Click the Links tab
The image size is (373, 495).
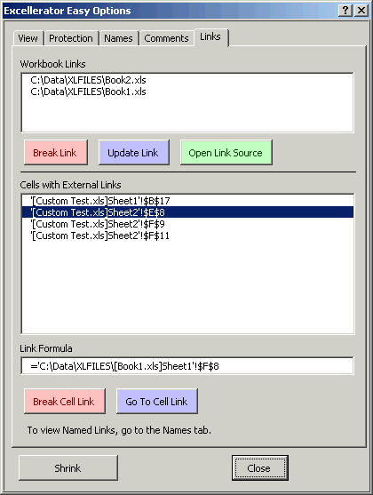point(210,36)
